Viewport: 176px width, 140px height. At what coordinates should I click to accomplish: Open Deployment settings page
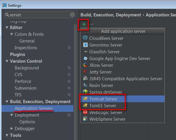tap(27, 115)
